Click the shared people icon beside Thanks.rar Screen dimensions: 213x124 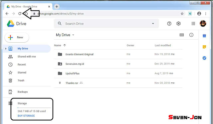tap(81, 83)
